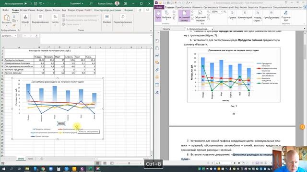Screen dimensions: 307x172
Task: Open the Excel Файл menu
Action: click(5, 10)
